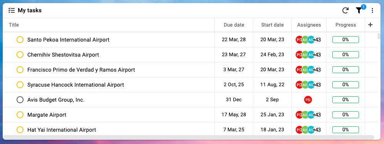Click progress bar of Francisco Primo row
This screenshot has width=384, height=144.
click(x=345, y=70)
